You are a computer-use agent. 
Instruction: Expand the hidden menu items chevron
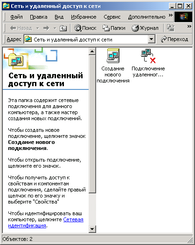pyautogui.click(x=171, y=15)
